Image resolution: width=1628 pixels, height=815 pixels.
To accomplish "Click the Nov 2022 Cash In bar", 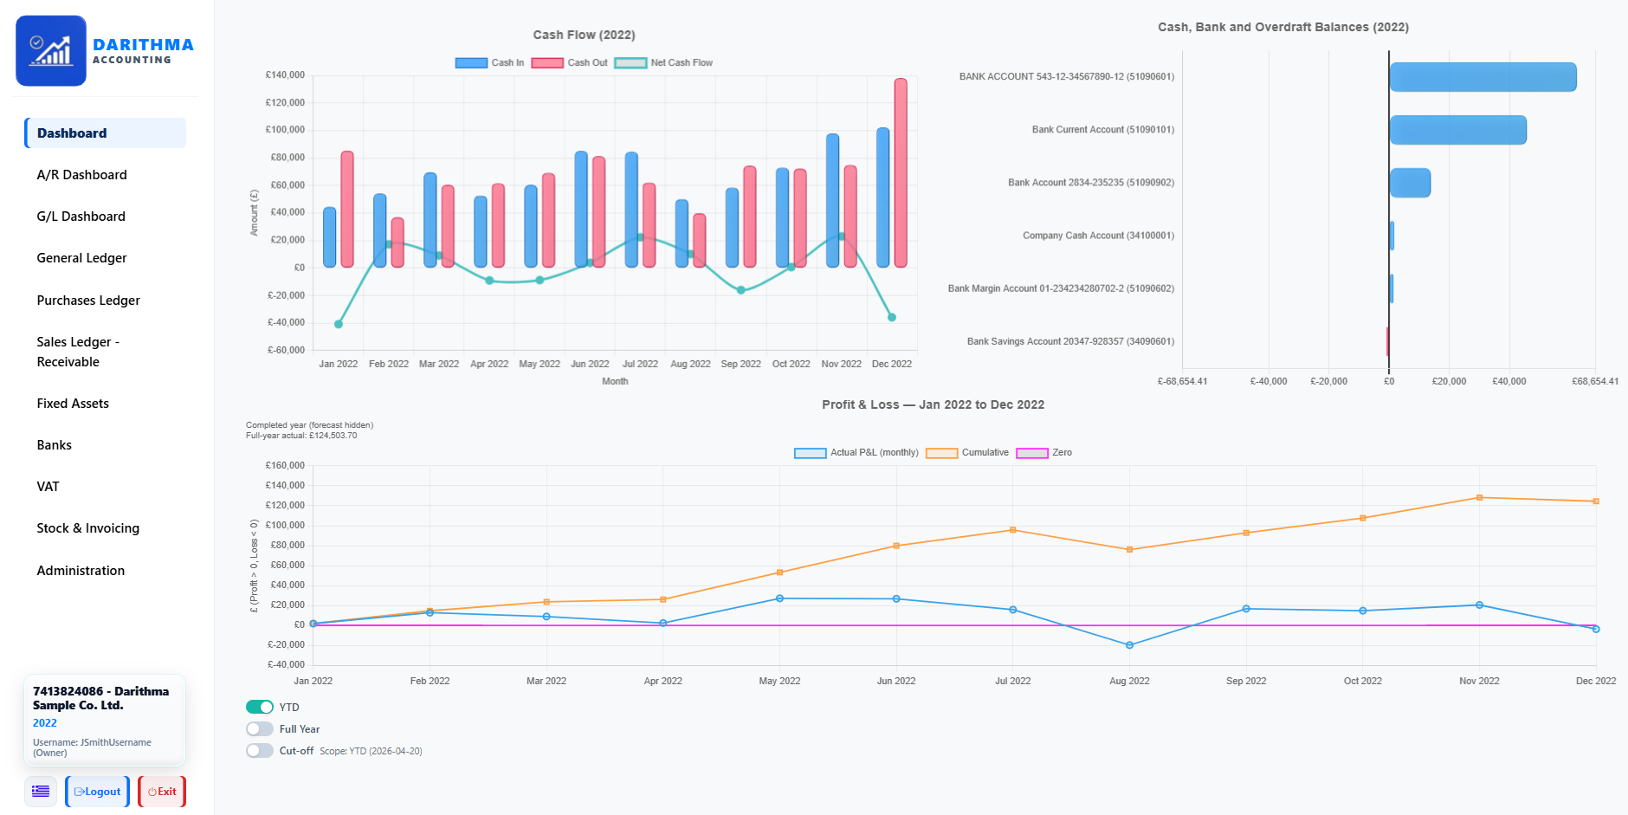I will pos(832,200).
